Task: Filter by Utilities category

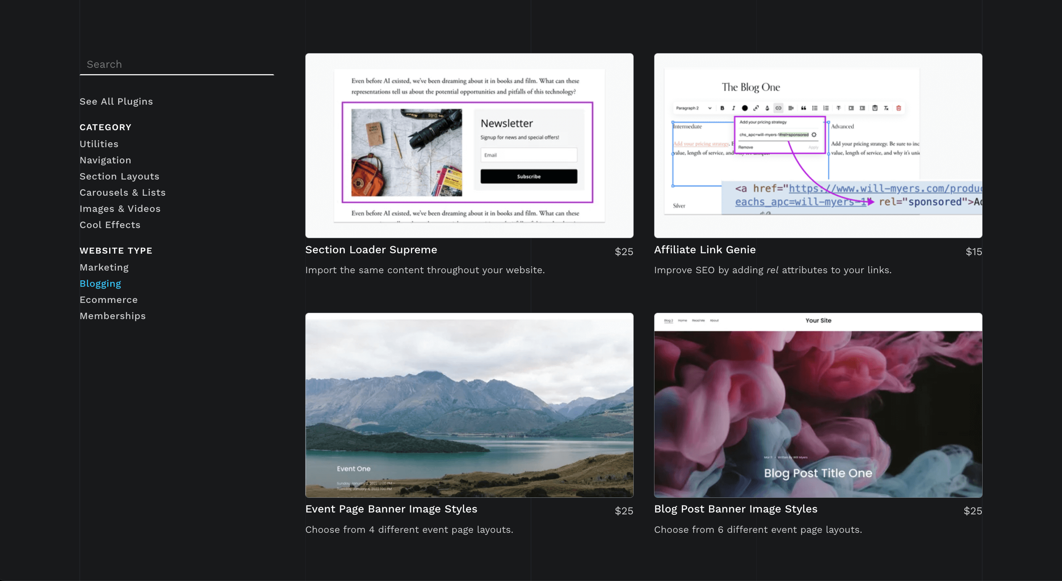Action: tap(99, 144)
